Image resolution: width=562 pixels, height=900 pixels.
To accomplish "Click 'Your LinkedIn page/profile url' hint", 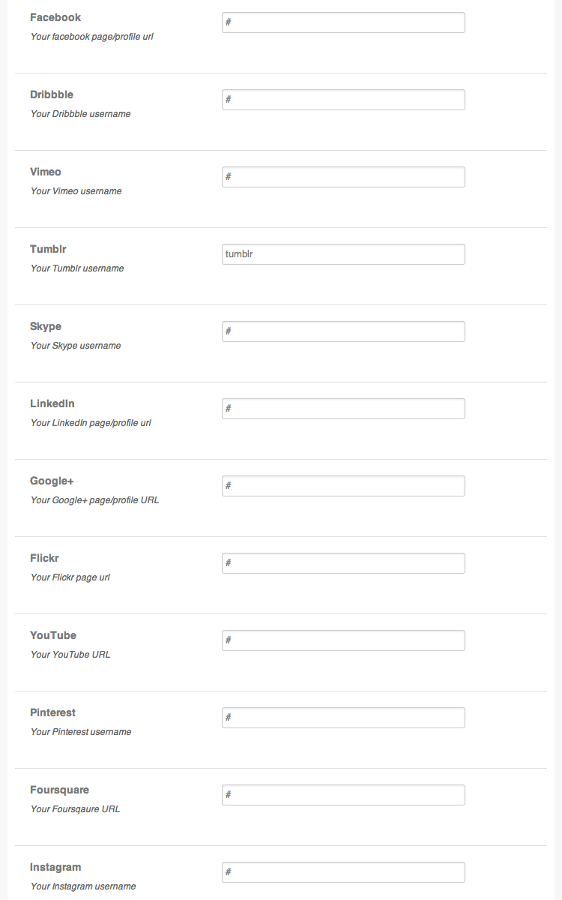I will pyautogui.click(x=91, y=423).
